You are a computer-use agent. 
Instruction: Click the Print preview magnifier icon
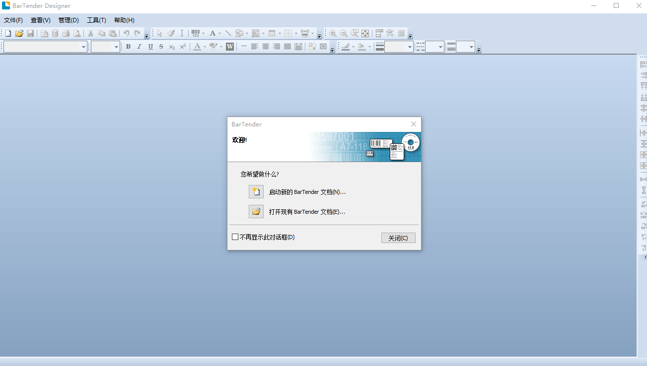click(x=77, y=33)
